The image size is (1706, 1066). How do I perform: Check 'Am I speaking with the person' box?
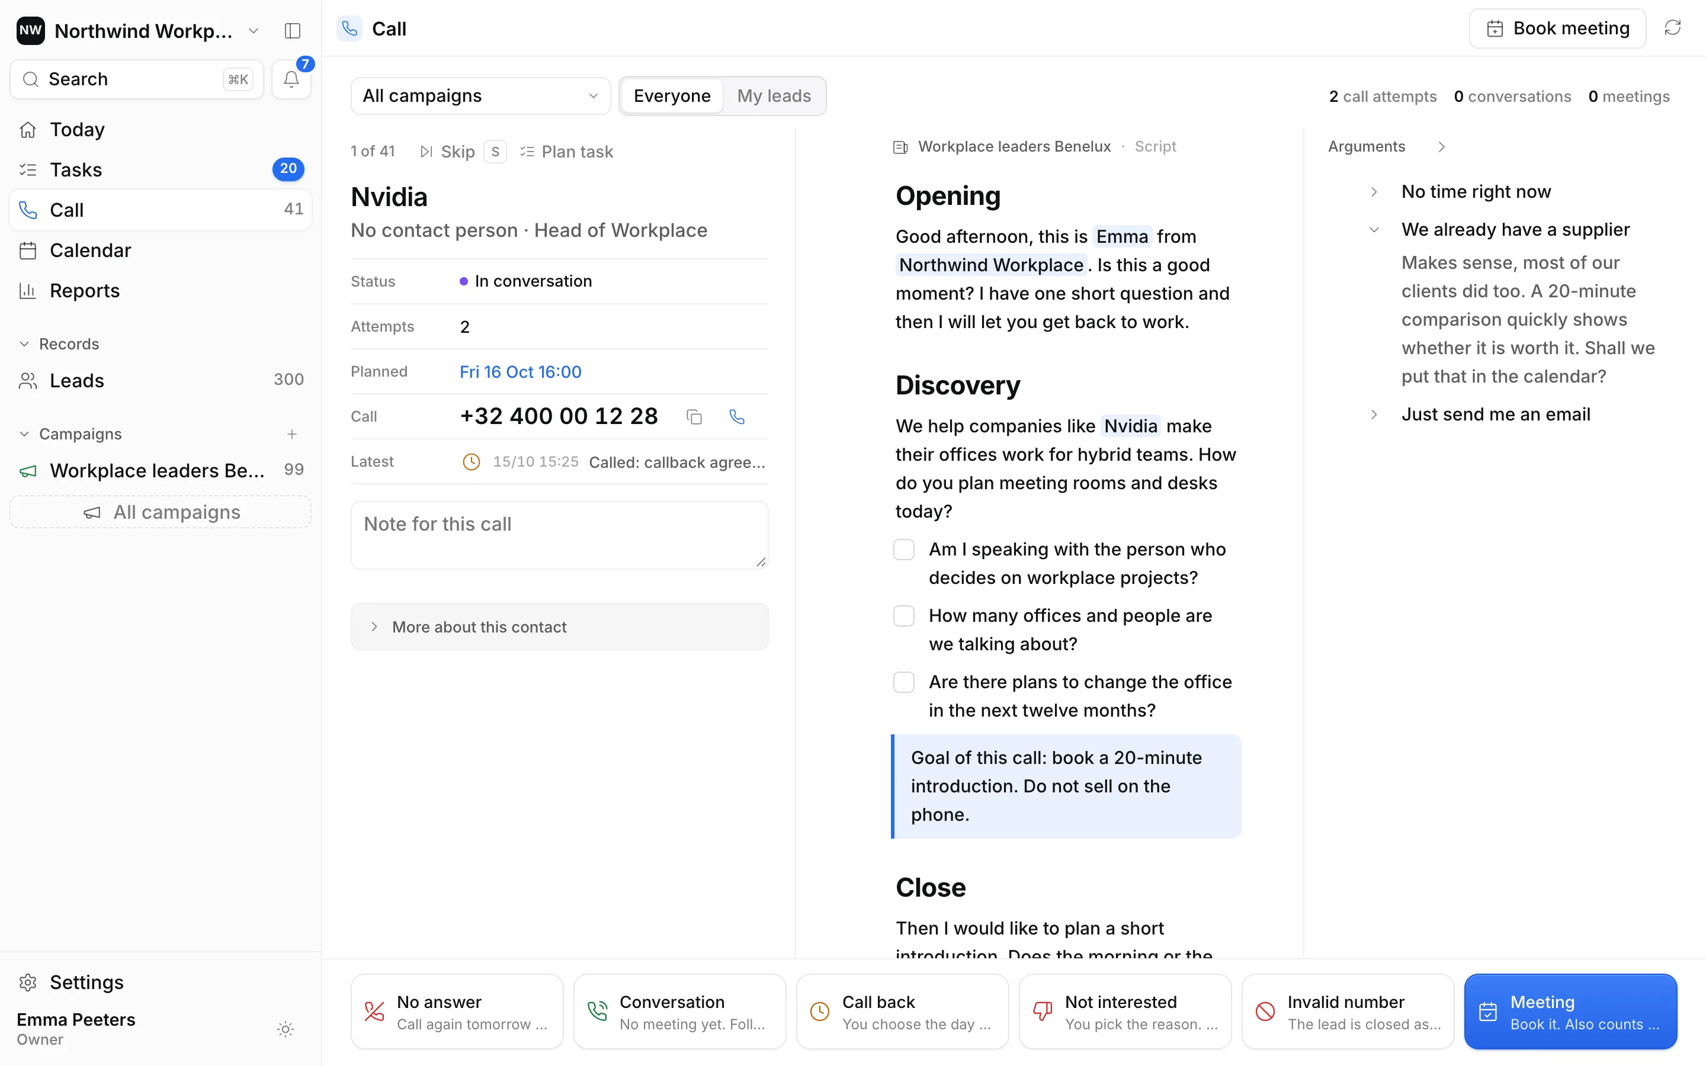(904, 549)
